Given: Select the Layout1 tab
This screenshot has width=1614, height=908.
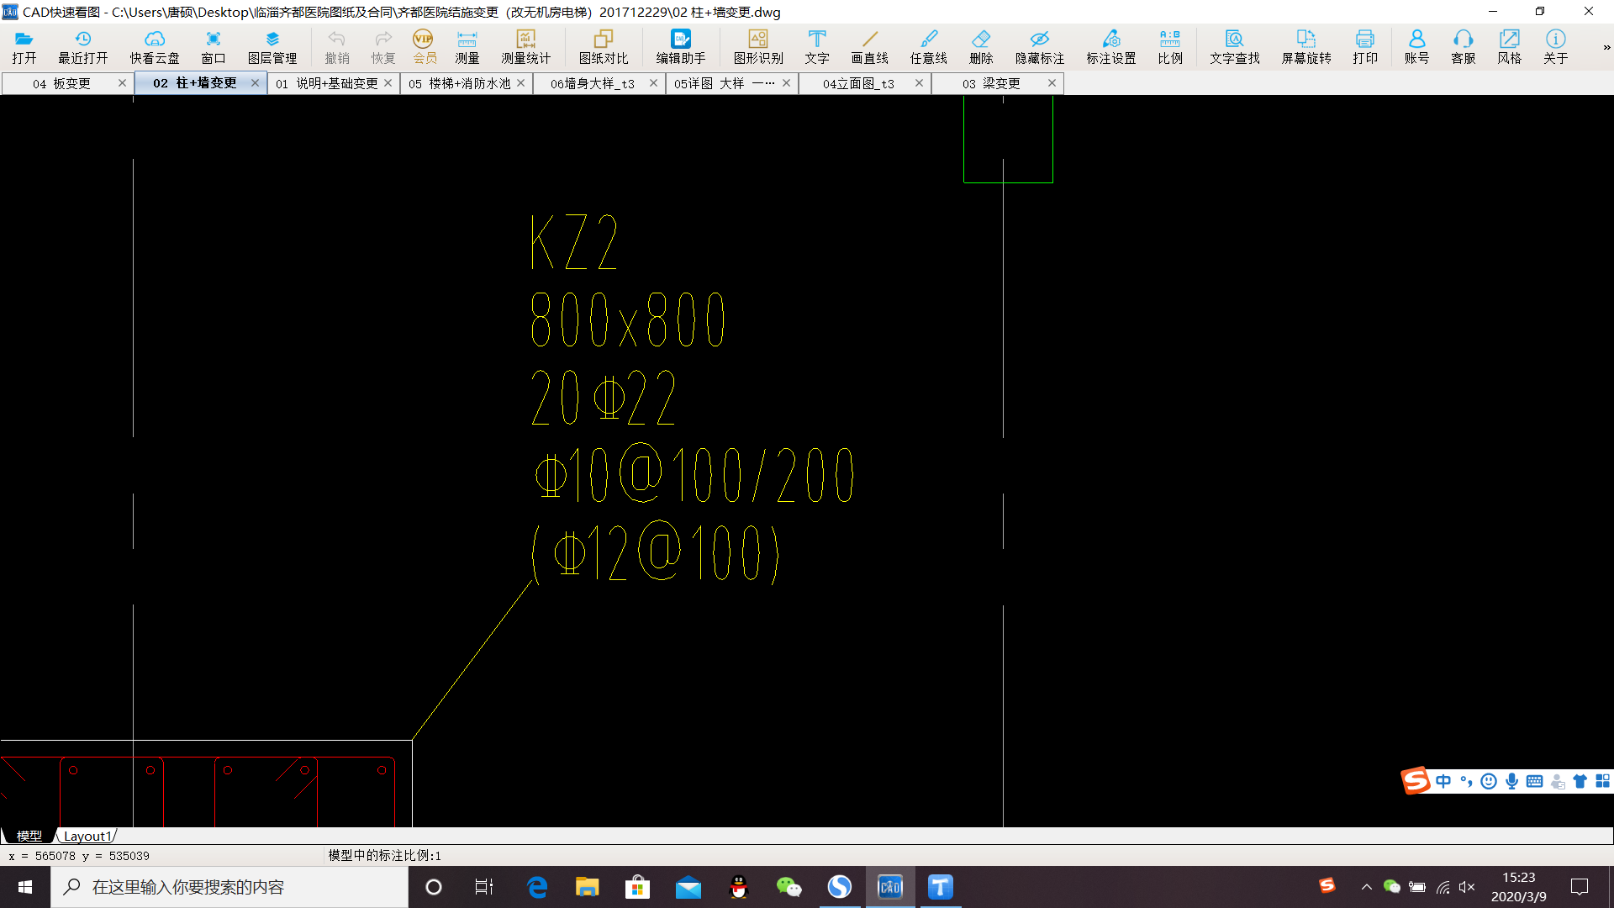Looking at the screenshot, I should pyautogui.click(x=87, y=836).
